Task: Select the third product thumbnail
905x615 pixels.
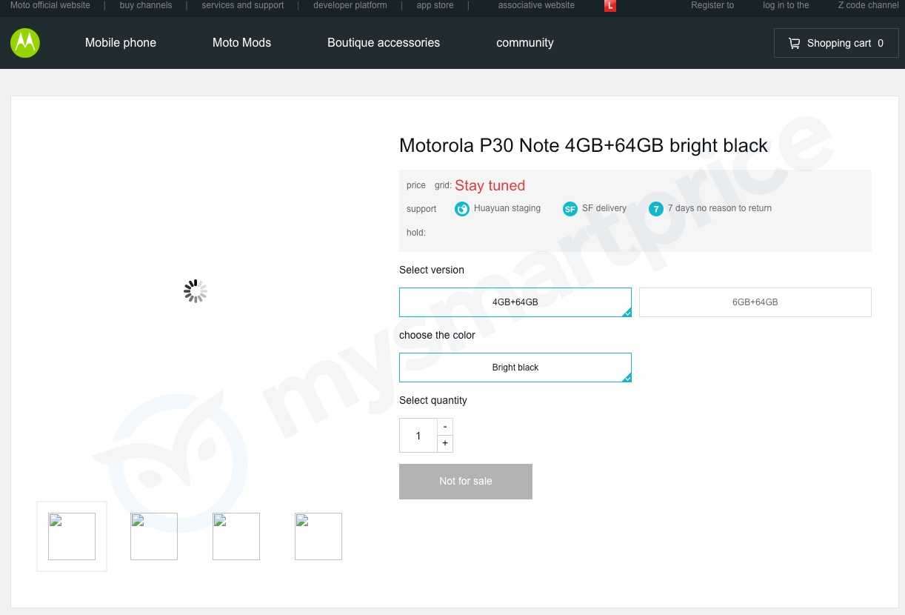Action: (x=236, y=536)
